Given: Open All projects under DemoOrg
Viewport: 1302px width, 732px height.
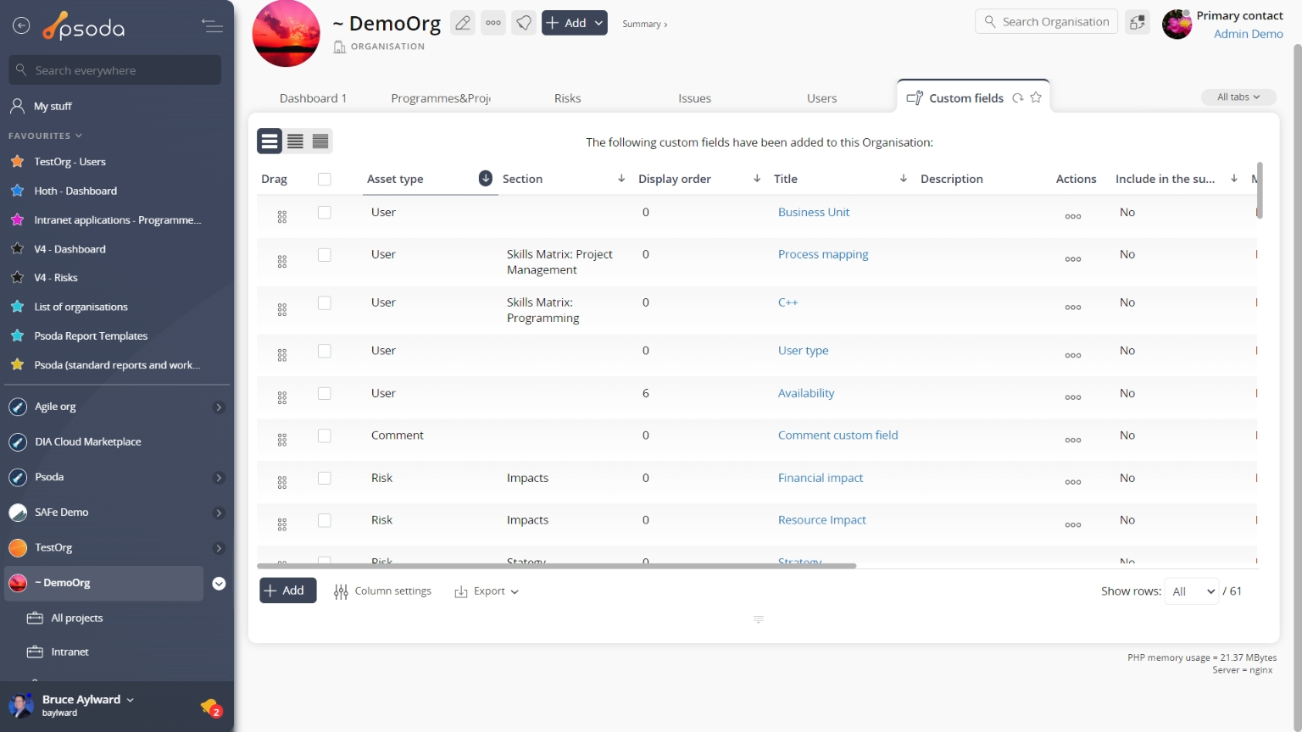Looking at the screenshot, I should coord(77,618).
